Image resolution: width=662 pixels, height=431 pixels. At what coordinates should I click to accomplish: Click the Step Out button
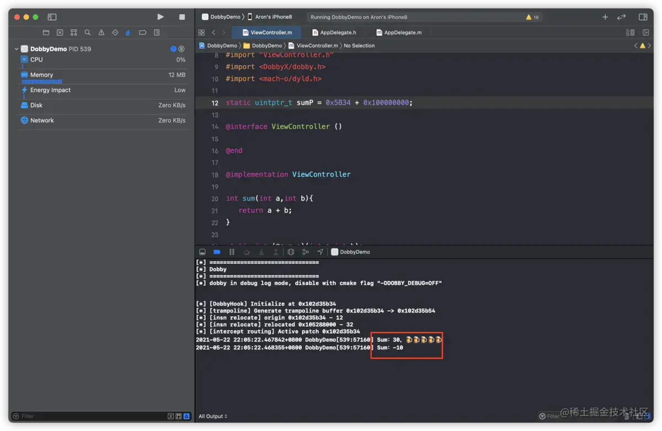[275, 252]
